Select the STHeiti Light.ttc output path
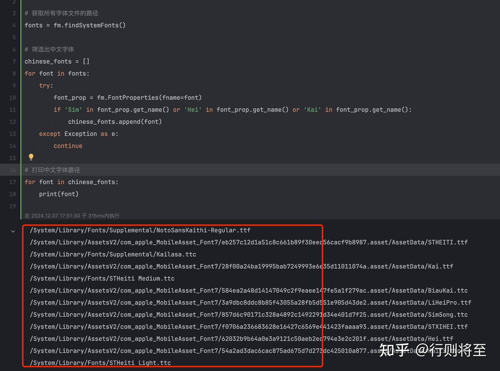The image size is (500, 371). [100, 363]
